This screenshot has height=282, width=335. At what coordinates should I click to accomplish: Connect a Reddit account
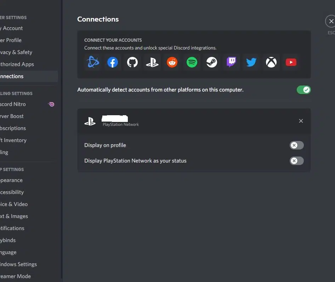click(x=172, y=62)
